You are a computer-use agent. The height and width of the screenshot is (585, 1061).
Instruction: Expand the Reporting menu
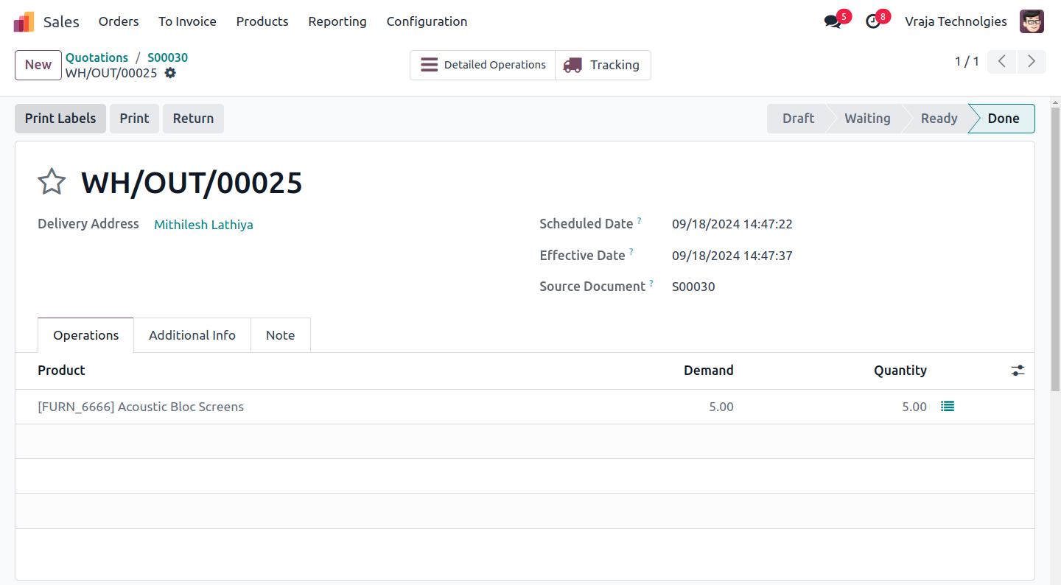coord(337,21)
